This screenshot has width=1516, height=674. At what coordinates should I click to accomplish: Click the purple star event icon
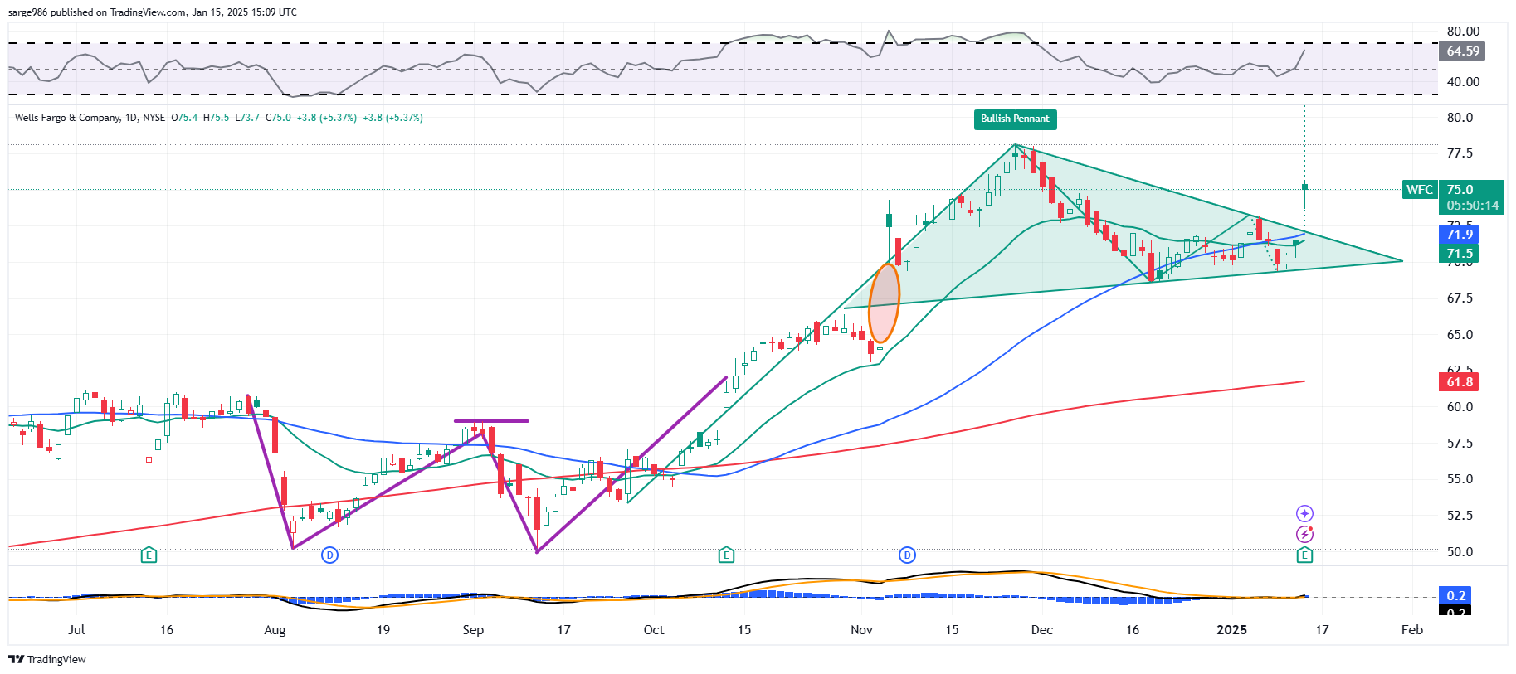(x=1304, y=514)
